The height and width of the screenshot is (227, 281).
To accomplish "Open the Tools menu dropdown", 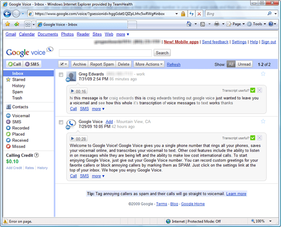I will pyautogui.click(x=256, y=24).
